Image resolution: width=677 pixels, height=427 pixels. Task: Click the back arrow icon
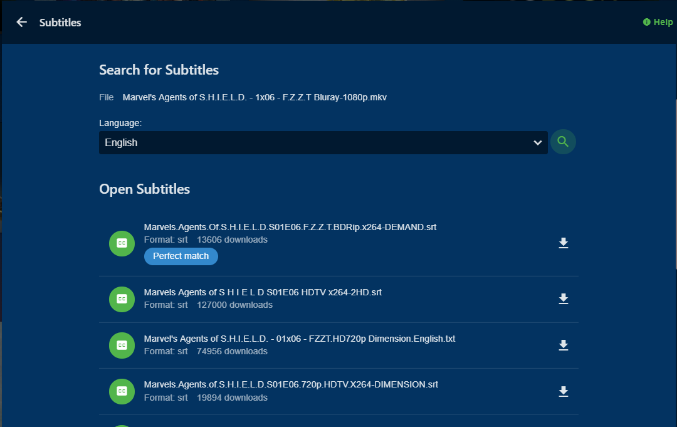[x=22, y=23]
